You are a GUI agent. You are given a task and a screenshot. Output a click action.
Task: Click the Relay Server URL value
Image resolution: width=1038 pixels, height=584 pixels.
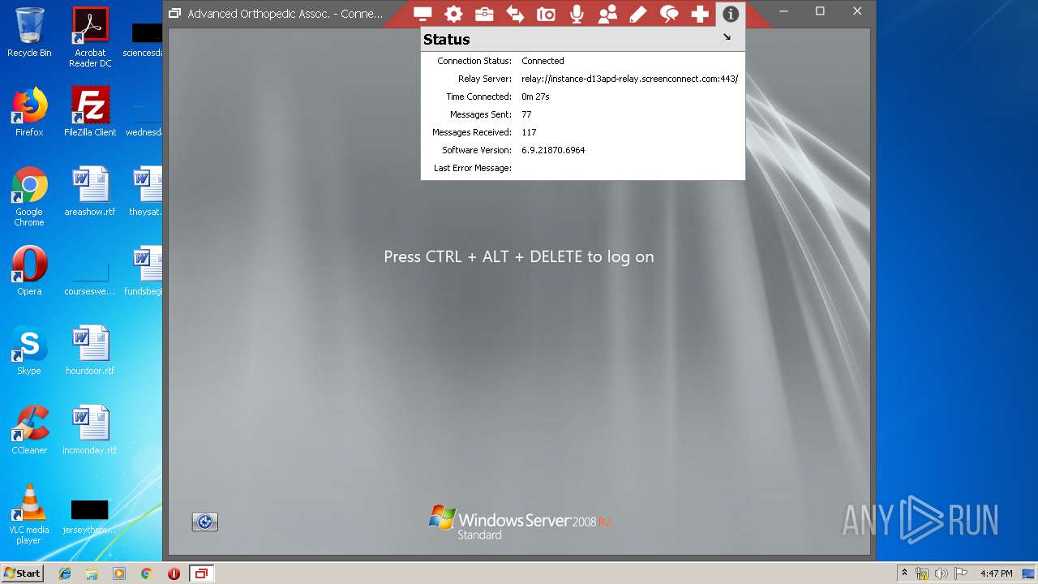point(629,79)
